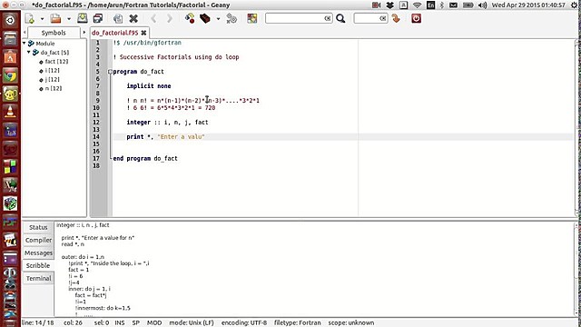Reload the current file from disk
Viewport: 581px width, 327px height.
tap(118, 18)
